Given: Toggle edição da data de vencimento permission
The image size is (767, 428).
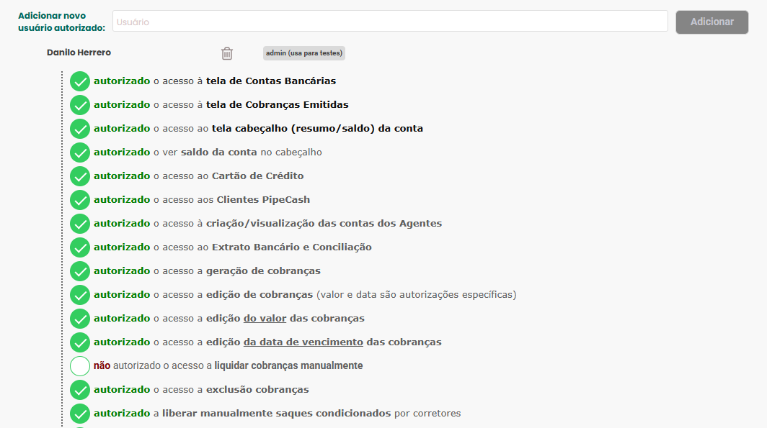Looking at the screenshot, I should point(80,342).
